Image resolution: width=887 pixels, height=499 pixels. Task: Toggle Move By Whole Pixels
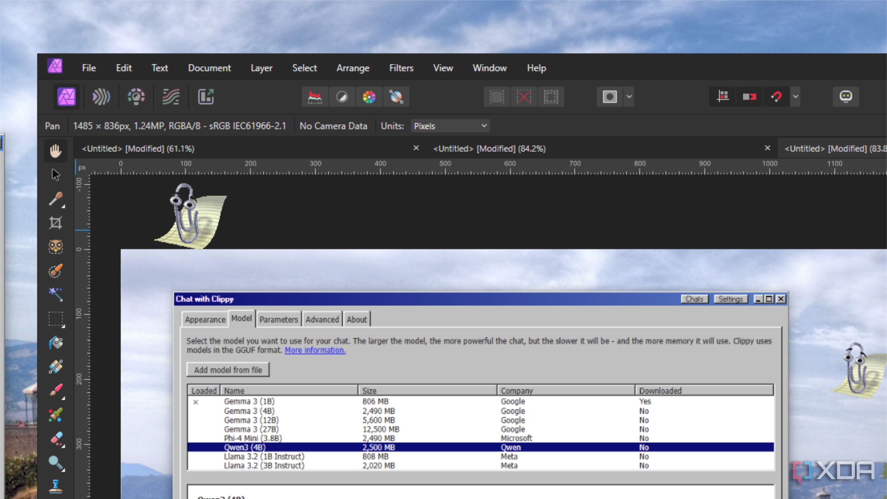coord(749,97)
